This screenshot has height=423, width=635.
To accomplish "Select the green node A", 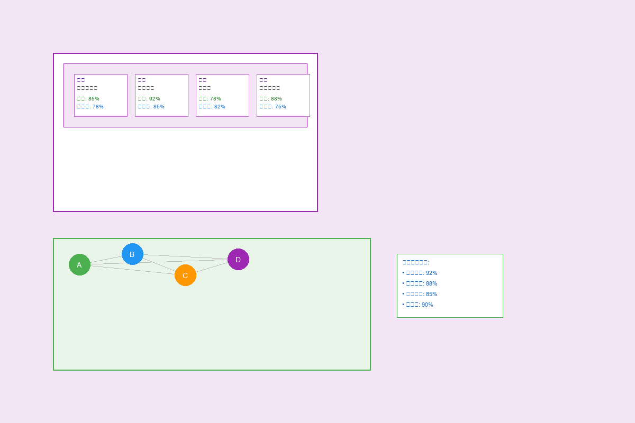I will (79, 265).
